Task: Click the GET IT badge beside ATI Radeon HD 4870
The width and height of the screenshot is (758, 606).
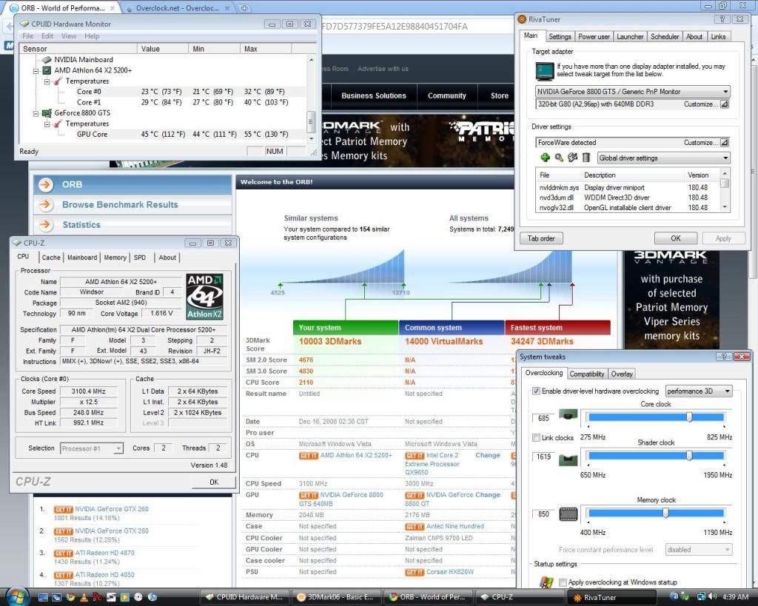Action: (x=64, y=553)
